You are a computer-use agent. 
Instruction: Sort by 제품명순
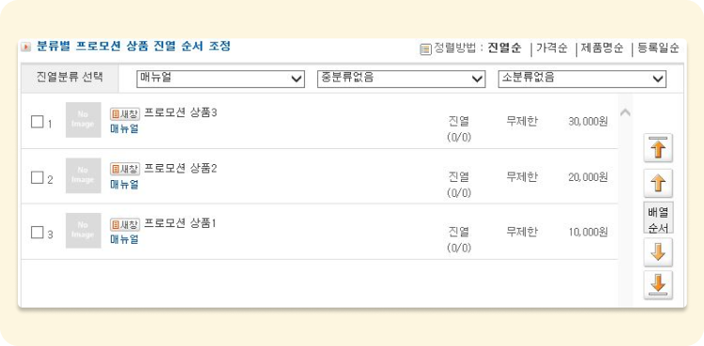tap(602, 49)
